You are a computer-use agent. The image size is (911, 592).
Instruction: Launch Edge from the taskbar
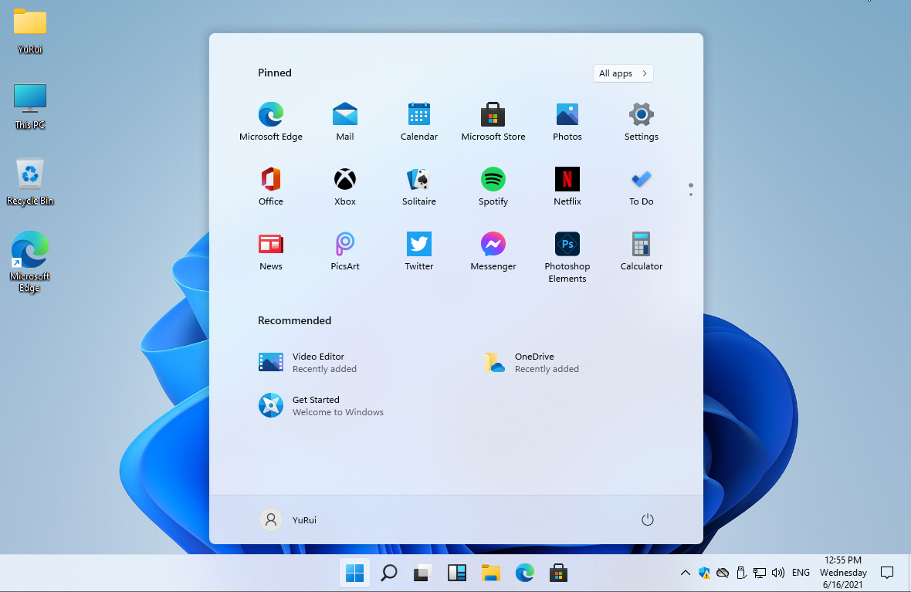pos(524,573)
